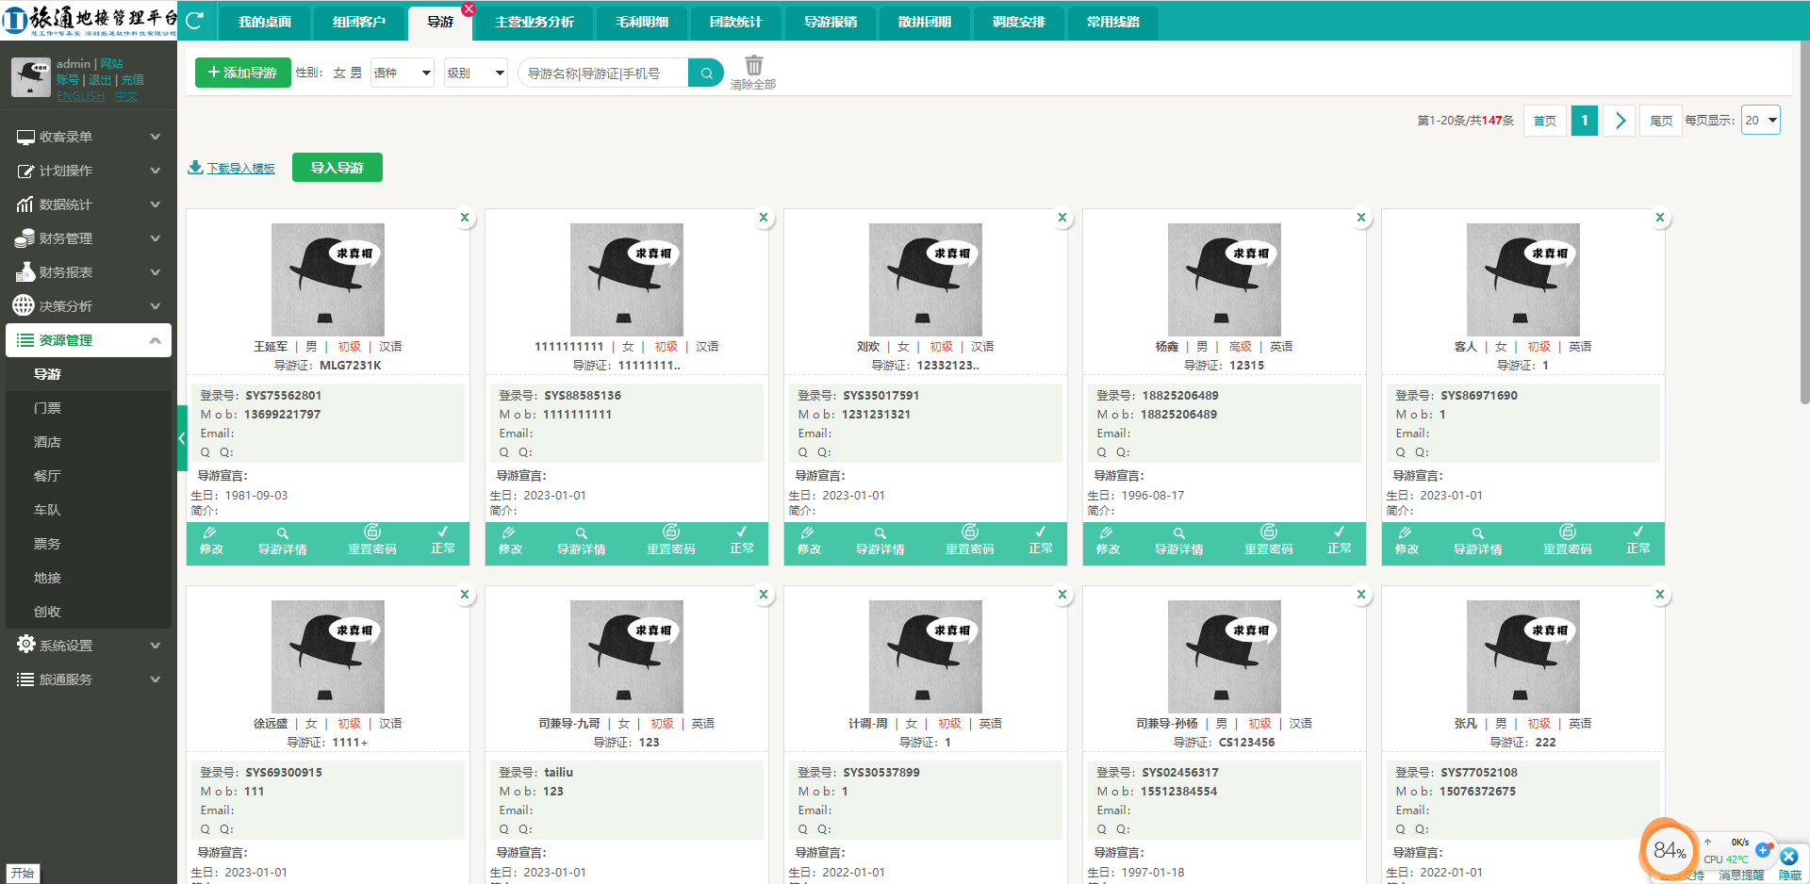Switch to the 我的桌面 tab
The image size is (1810, 884).
[265, 22]
